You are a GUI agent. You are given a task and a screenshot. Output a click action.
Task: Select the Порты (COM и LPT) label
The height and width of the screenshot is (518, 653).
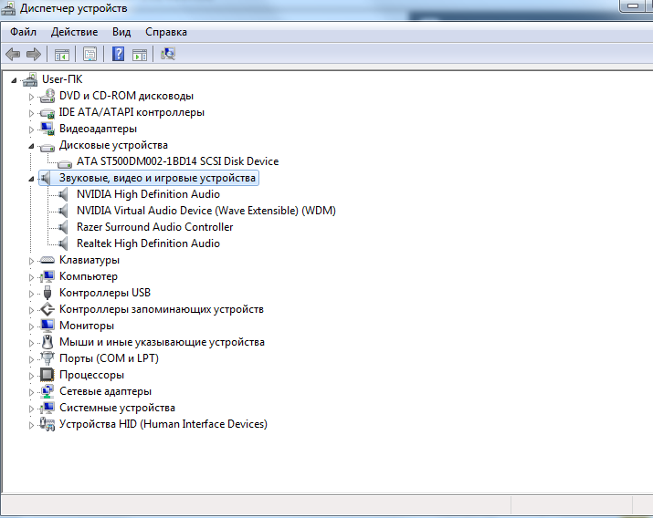click(109, 358)
